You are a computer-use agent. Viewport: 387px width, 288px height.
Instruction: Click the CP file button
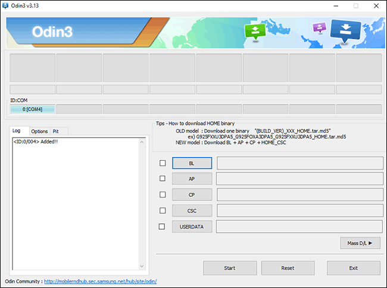tap(192, 195)
